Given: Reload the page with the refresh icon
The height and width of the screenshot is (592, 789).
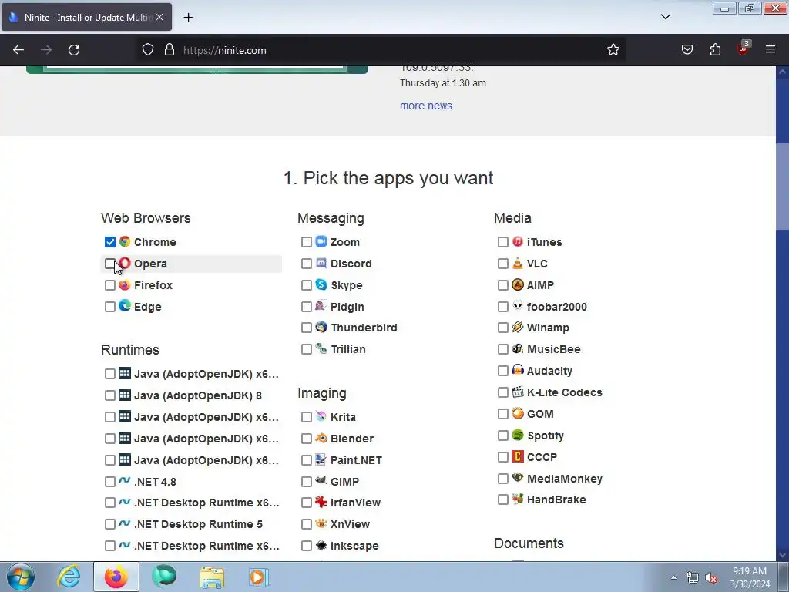Looking at the screenshot, I should (74, 50).
